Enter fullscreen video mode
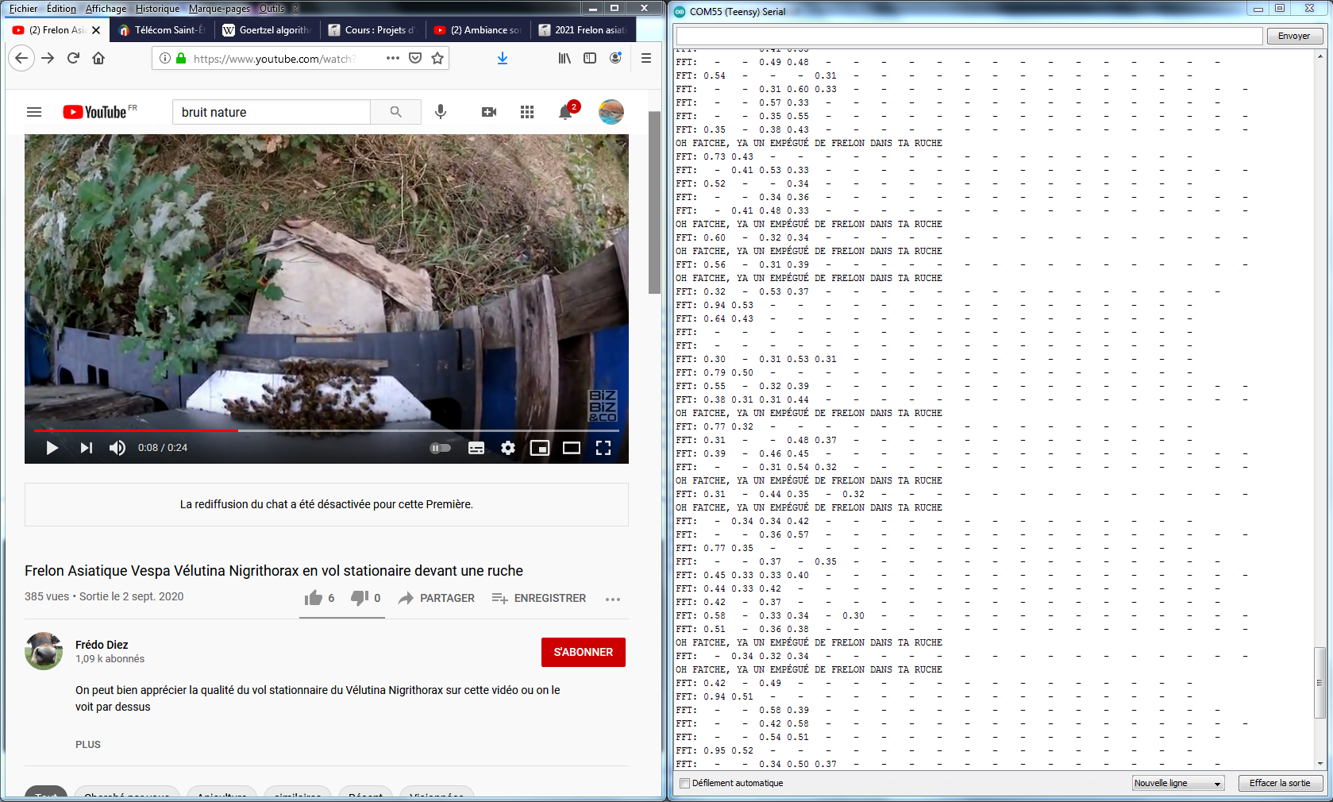 pos(603,448)
